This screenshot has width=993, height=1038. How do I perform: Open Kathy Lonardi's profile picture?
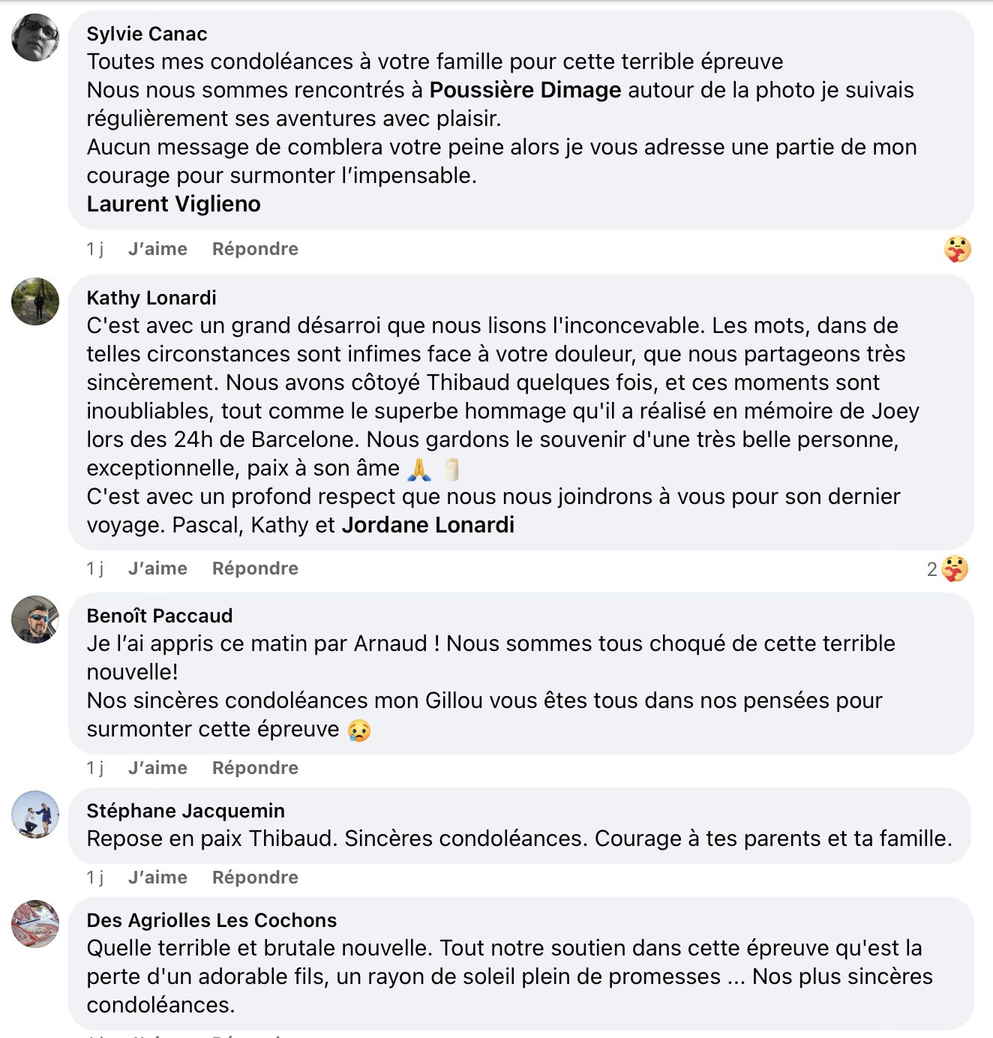35,301
